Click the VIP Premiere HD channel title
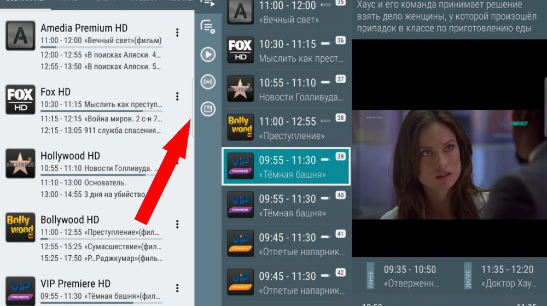547x306 pixels. tap(75, 284)
